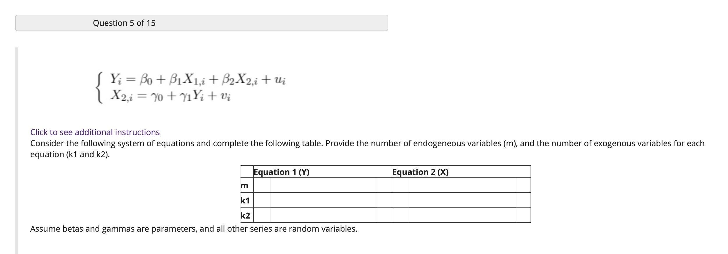Select the Equation 2 (X) column header
The height and width of the screenshot is (254, 728).
tap(420, 172)
